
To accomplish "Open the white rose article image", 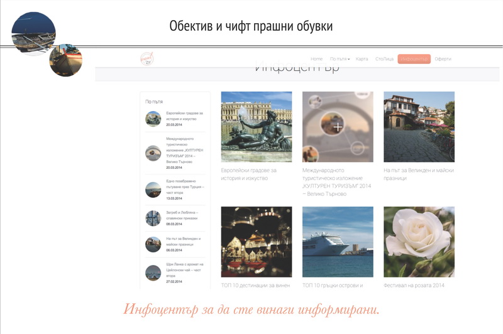I will point(419,242).
